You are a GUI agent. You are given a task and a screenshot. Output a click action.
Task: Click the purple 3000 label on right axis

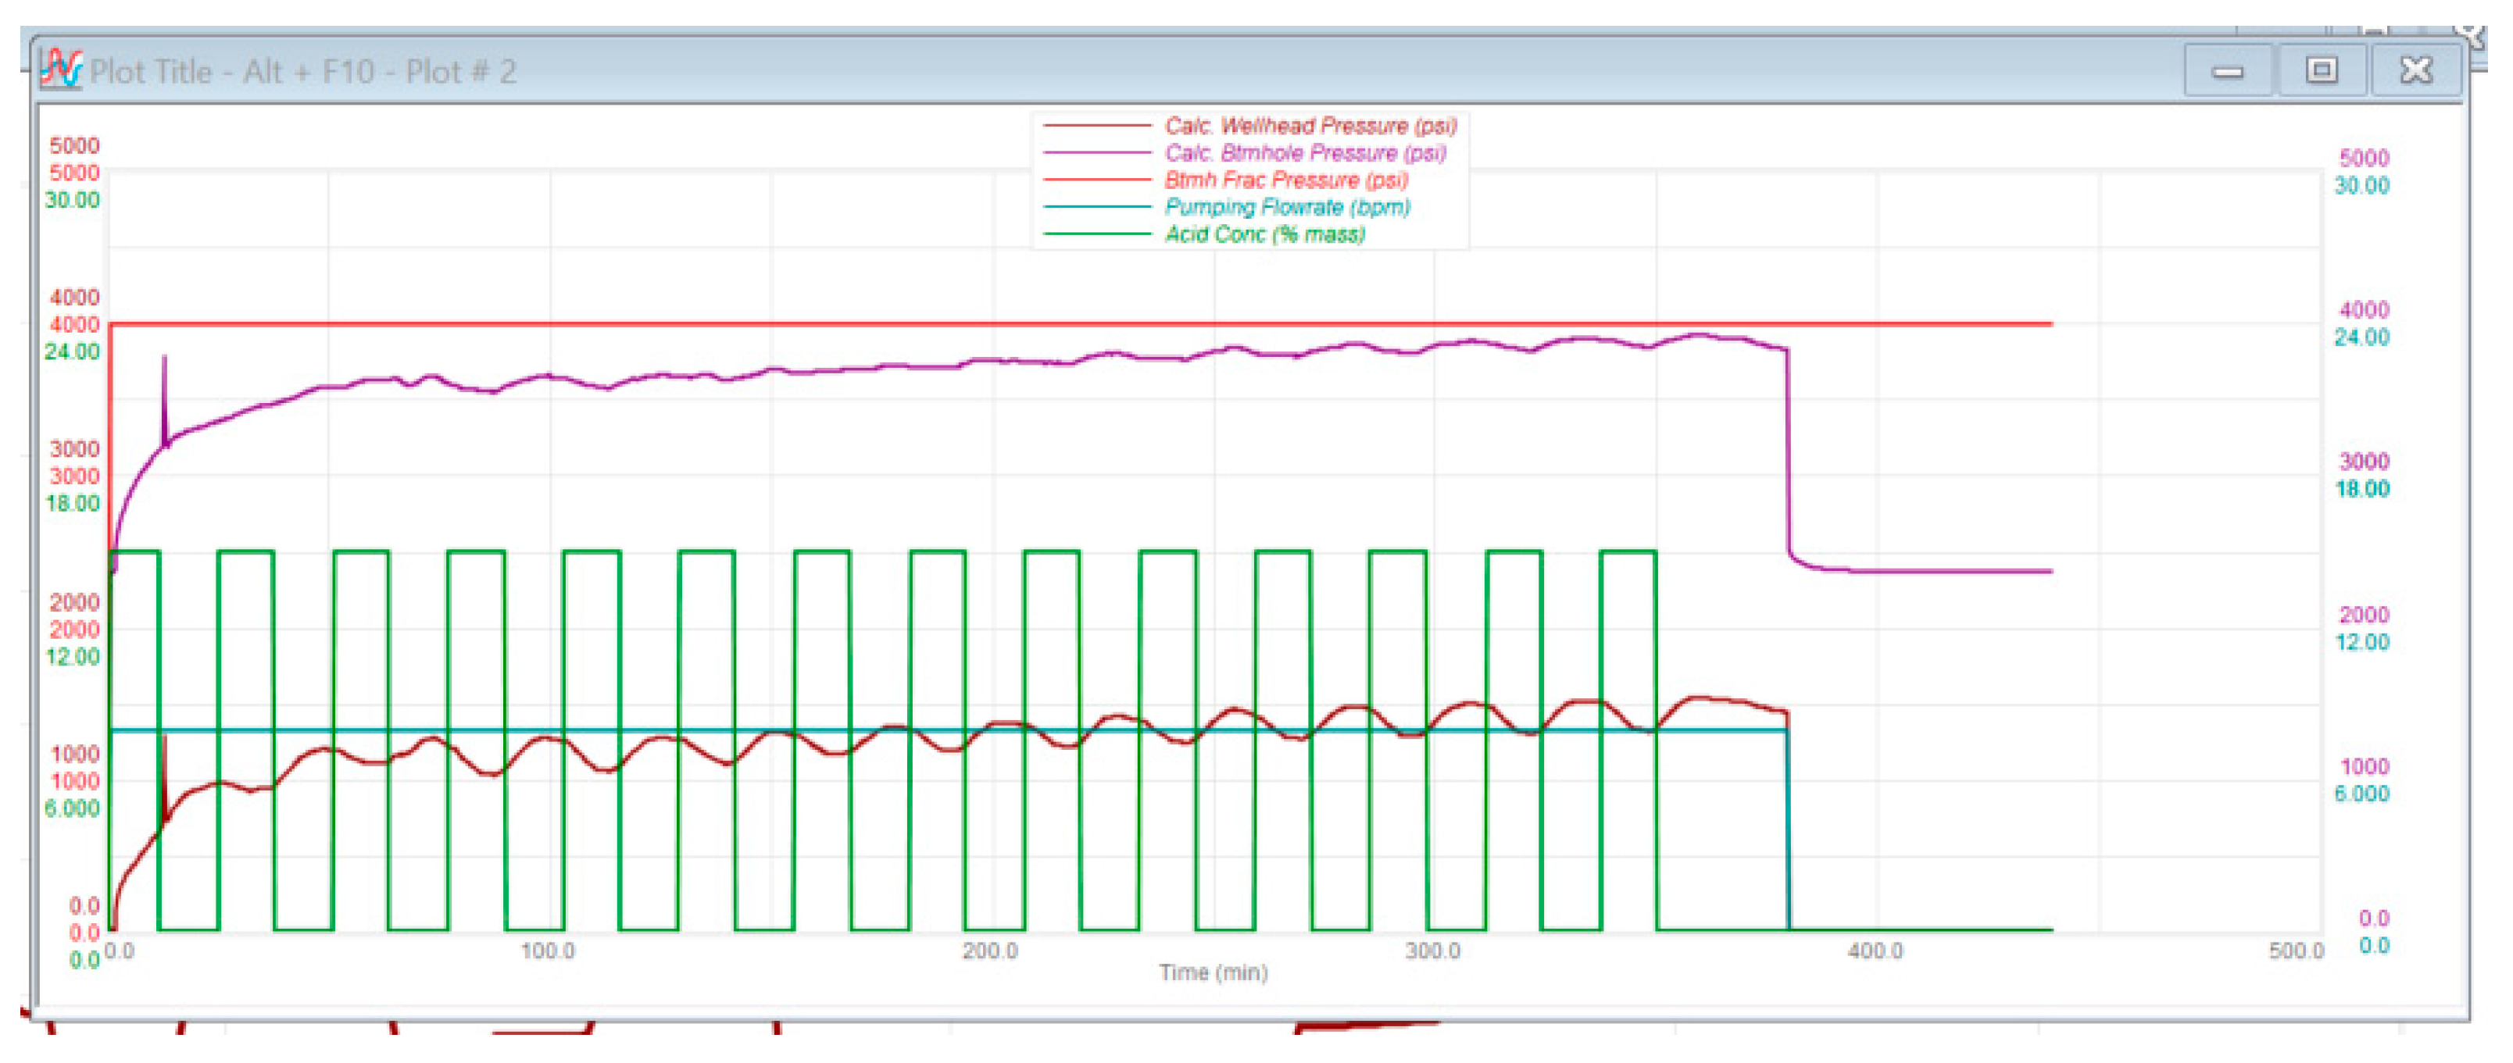(2364, 462)
